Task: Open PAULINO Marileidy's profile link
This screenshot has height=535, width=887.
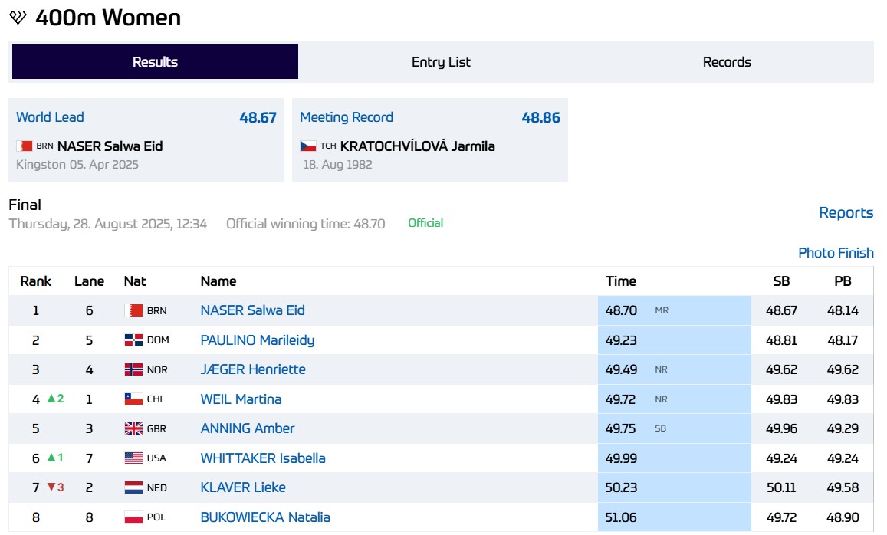Action: pos(257,340)
